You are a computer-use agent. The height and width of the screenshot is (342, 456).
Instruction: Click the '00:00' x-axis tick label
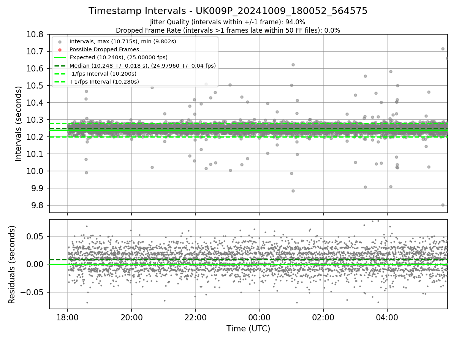[x=259, y=317]
